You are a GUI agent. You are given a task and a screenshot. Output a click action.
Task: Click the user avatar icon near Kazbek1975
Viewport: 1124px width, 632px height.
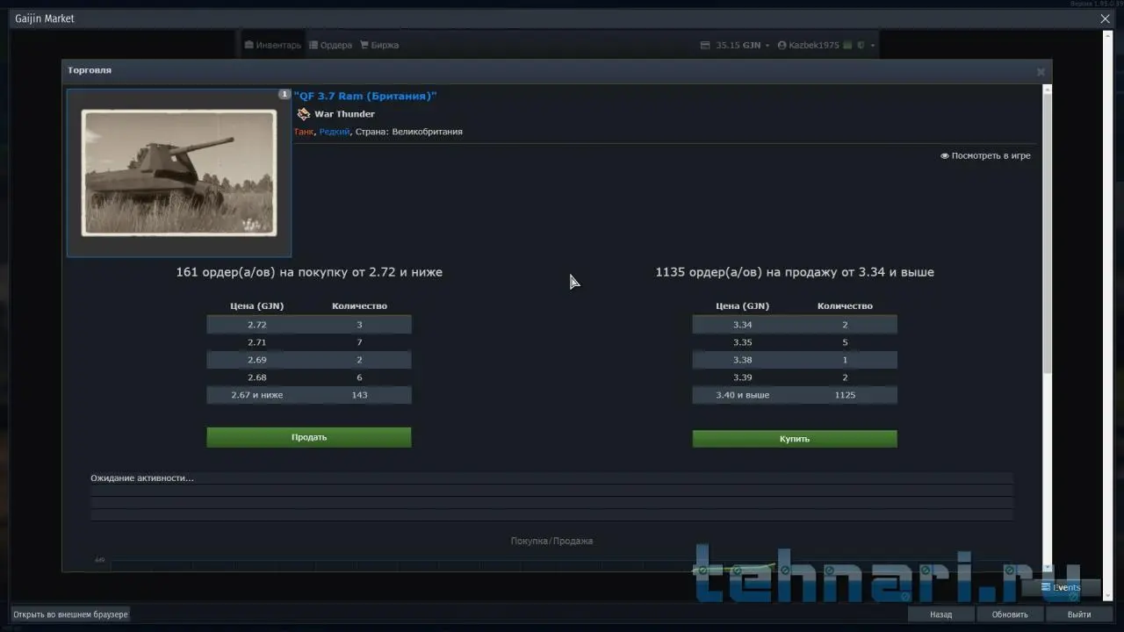[782, 45]
